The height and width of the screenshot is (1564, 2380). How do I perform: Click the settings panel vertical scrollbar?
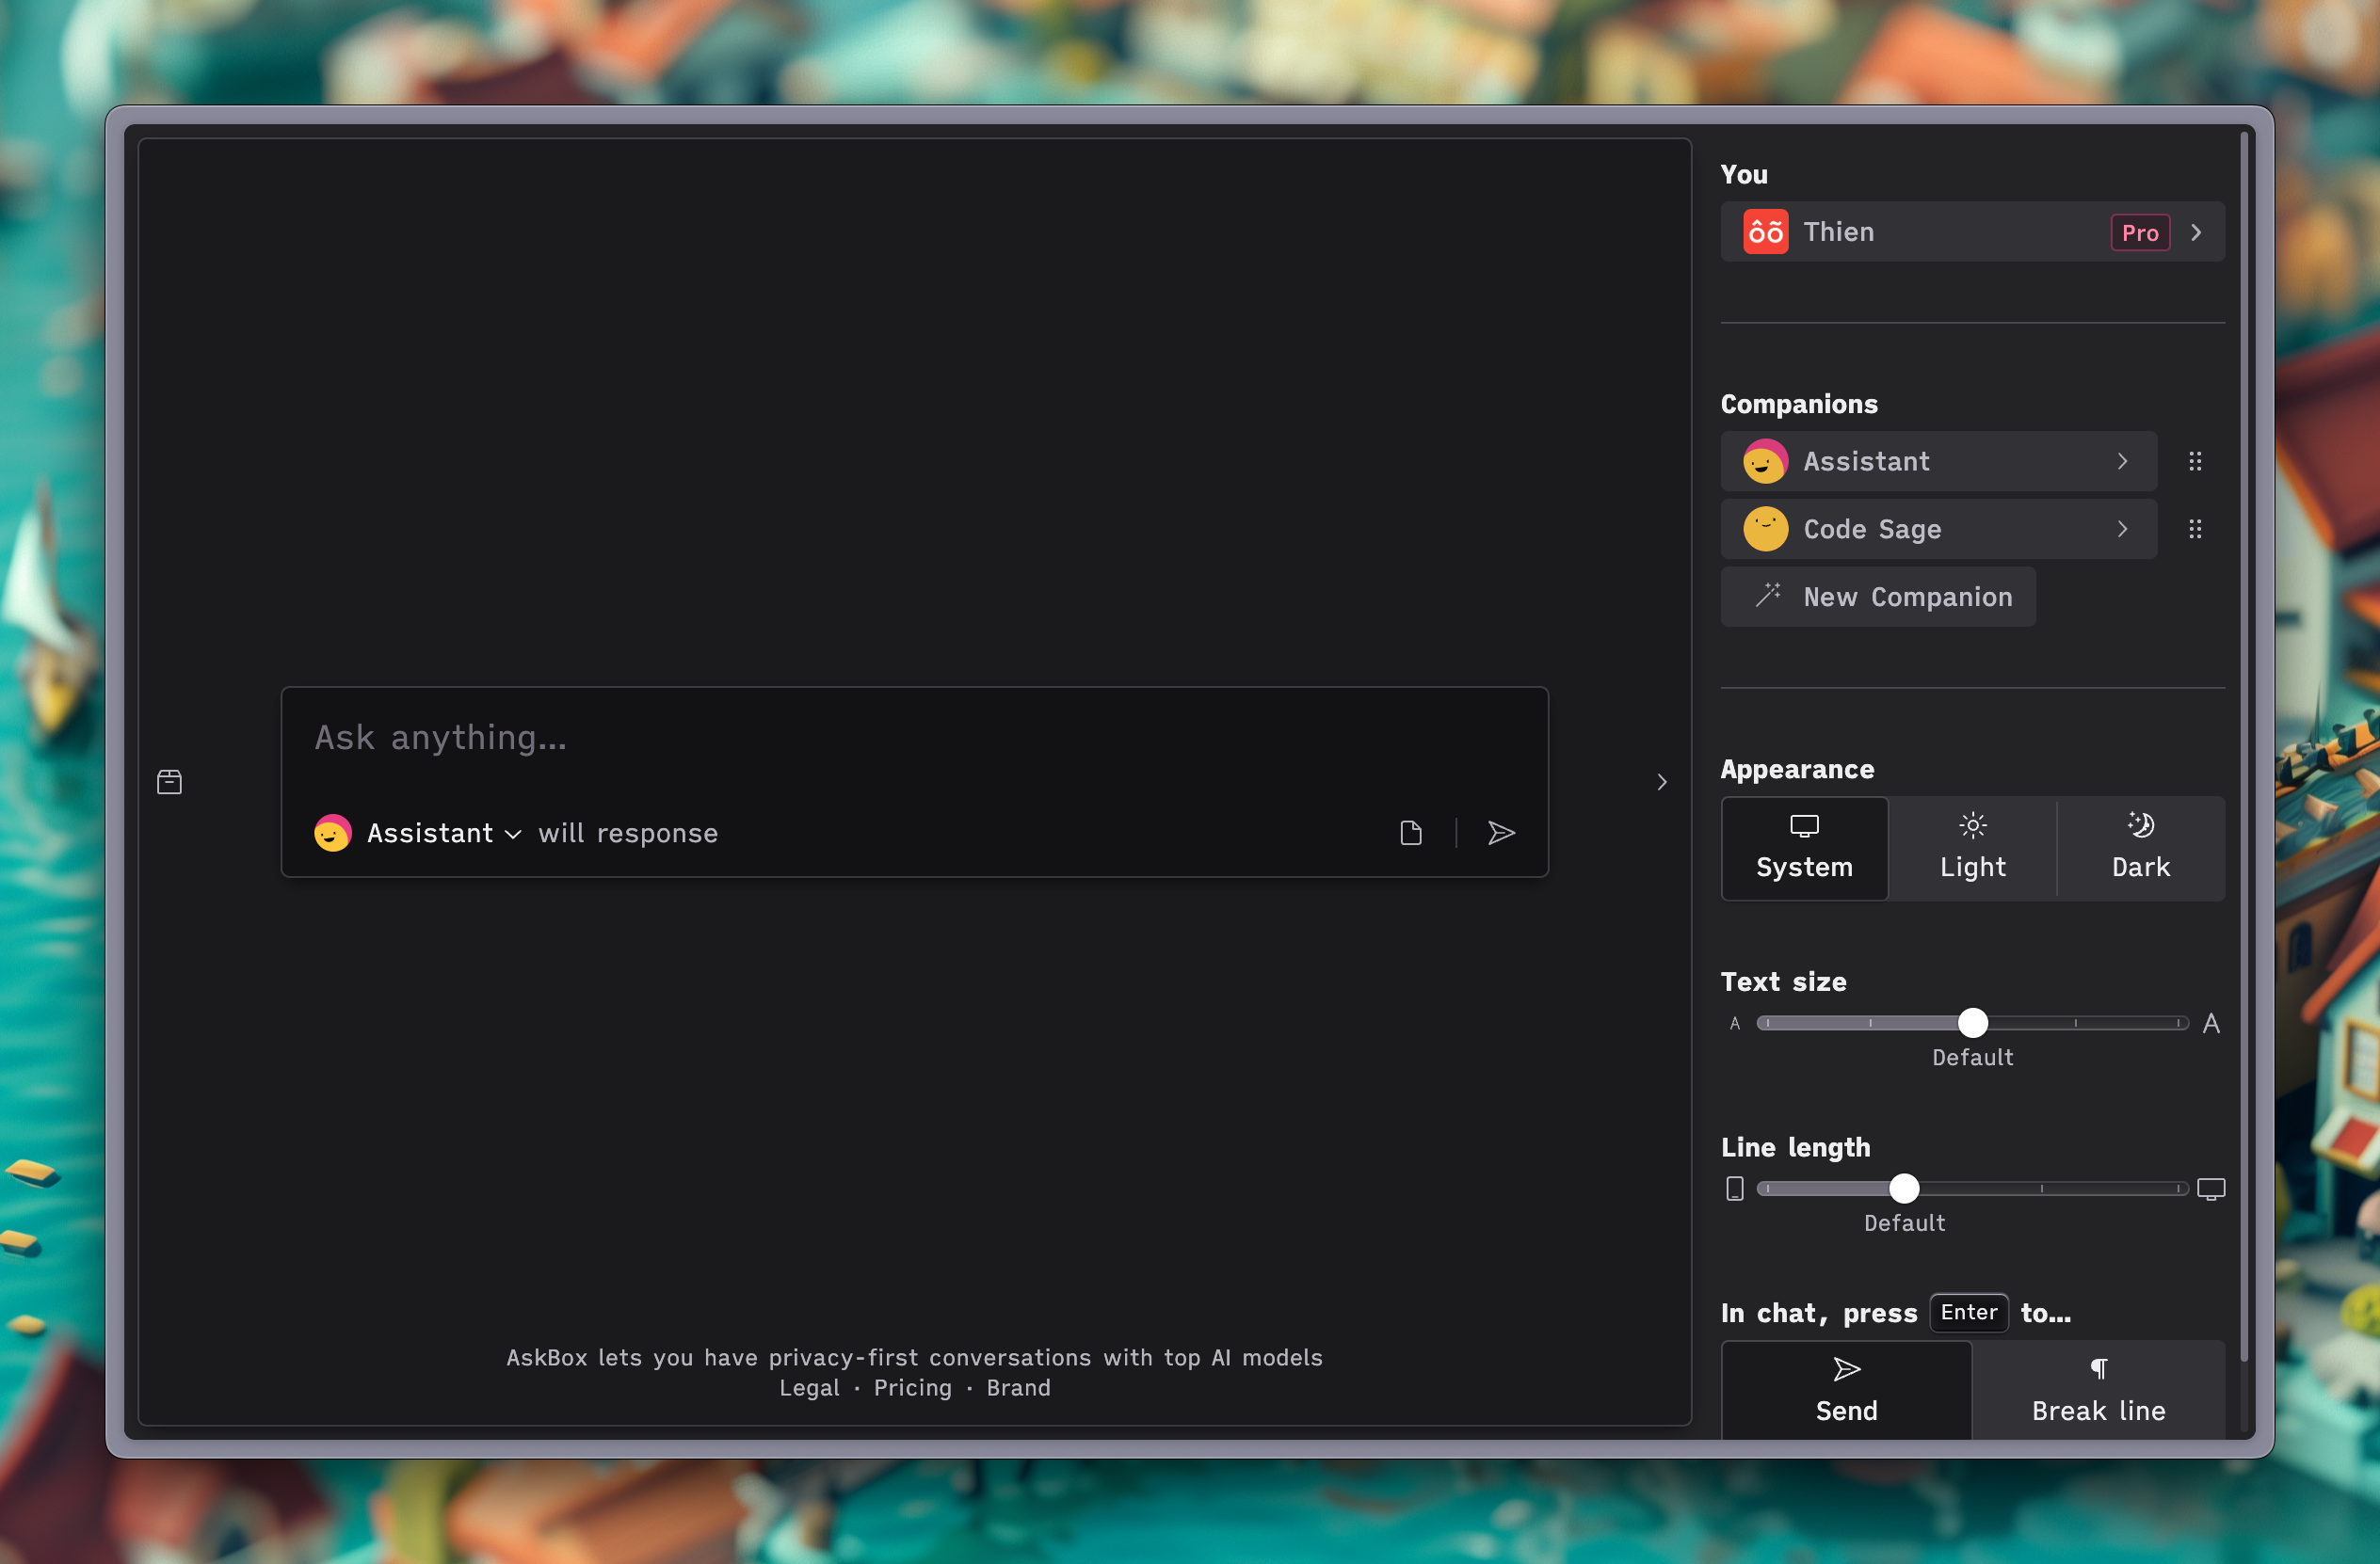pos(2244,744)
